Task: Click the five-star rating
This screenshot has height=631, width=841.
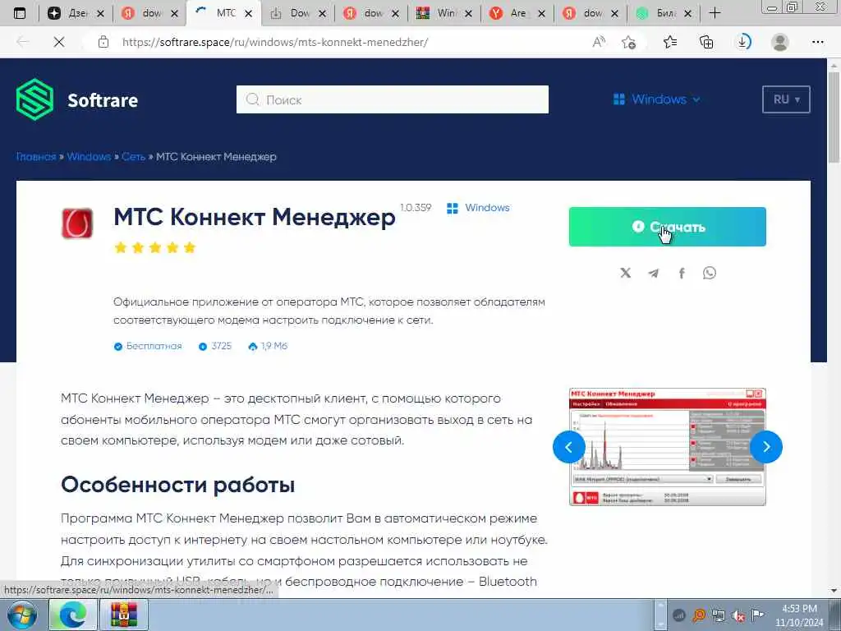Action: coord(155,247)
